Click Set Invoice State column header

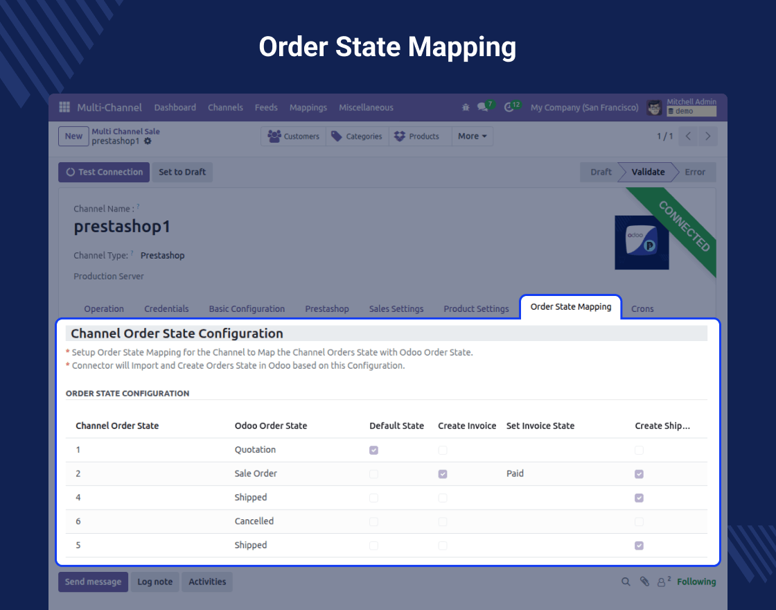click(x=540, y=426)
